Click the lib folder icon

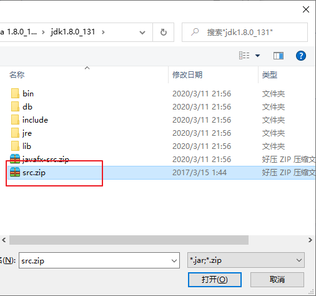[x=15, y=146]
